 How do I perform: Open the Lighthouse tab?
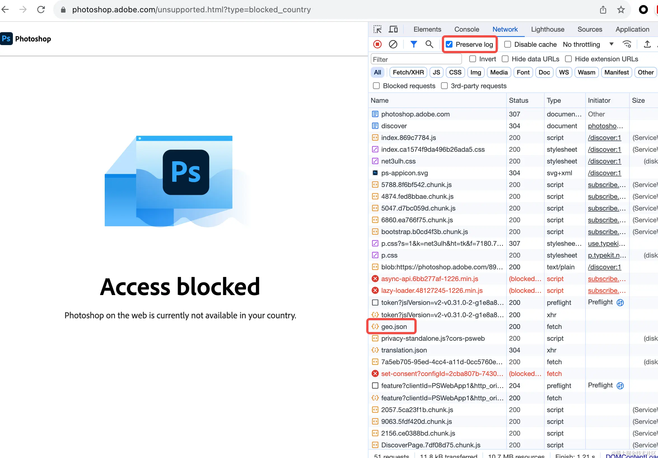tap(547, 29)
